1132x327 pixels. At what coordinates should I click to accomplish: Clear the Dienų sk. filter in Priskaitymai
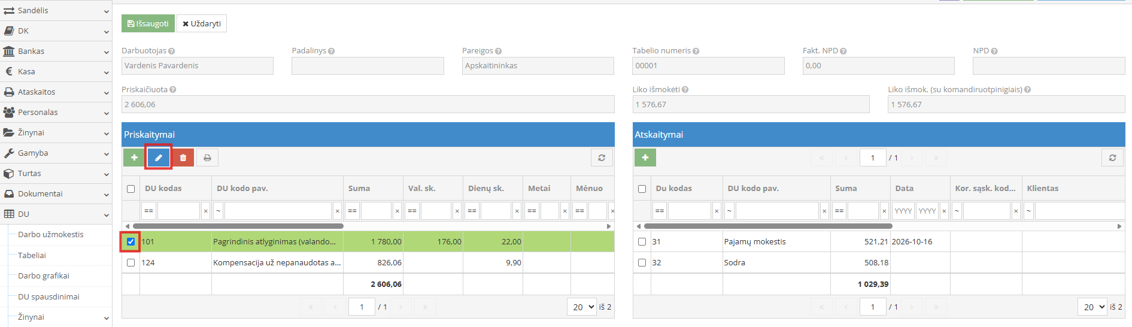(x=517, y=211)
